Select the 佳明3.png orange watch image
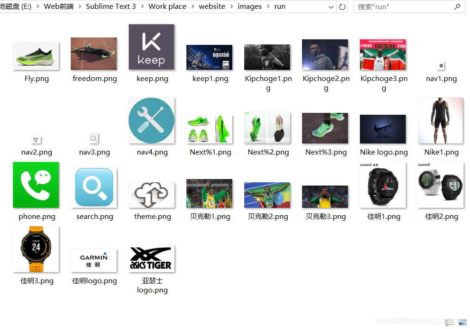470x329 pixels. 36,249
